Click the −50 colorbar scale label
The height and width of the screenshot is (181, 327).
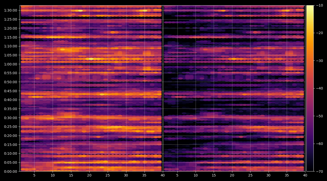(x=319, y=116)
